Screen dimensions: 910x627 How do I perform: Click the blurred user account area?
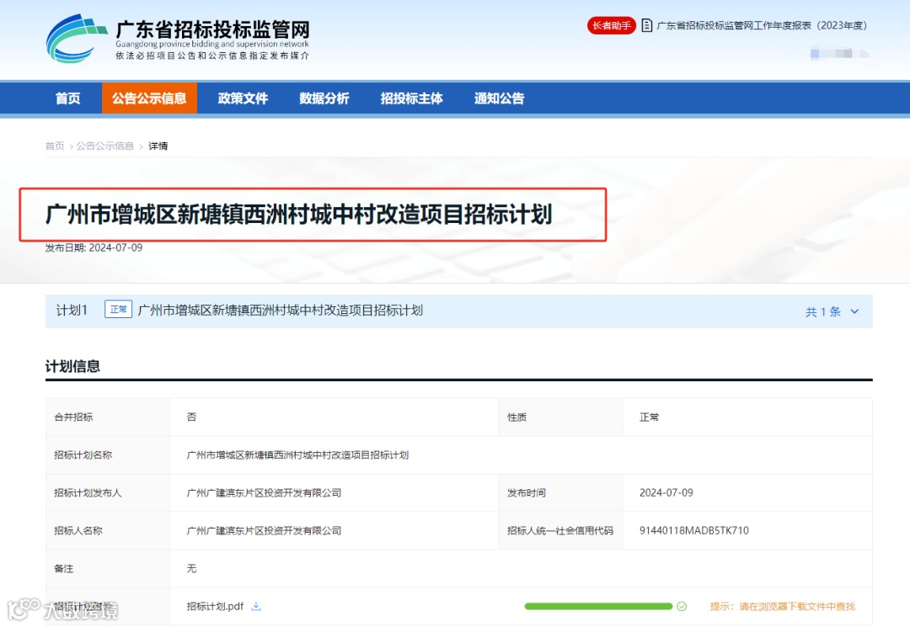pos(839,53)
